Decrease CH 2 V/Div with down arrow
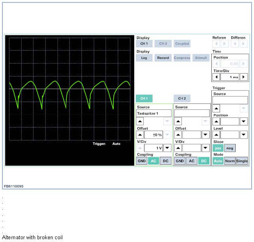Image resolution: width=254 pixels, height=242 pixels. (x=205, y=148)
